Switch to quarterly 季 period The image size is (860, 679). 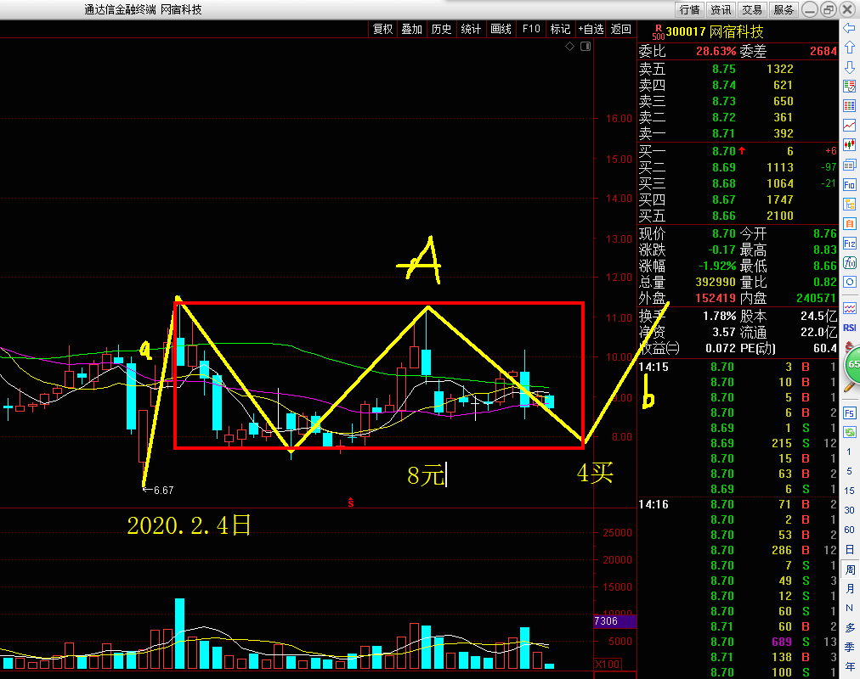tap(849, 647)
